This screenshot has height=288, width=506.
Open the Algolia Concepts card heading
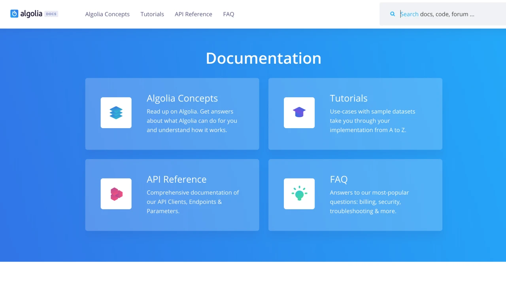point(182,98)
